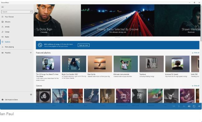The height and width of the screenshot is (122, 202).
Task: Skip to the next track
Action: tap(184, 106)
